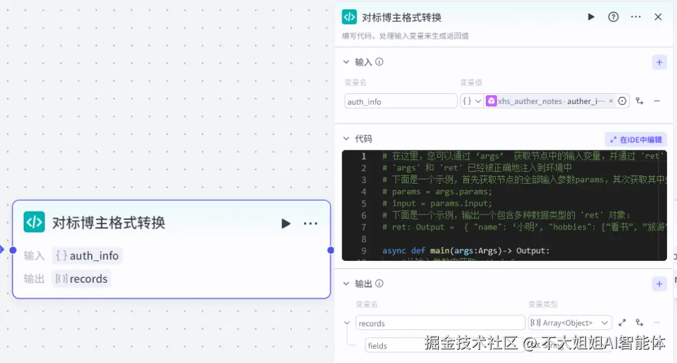The width and height of the screenshot is (677, 363).
Task: Add a new output variable with the plus icon
Action: pyautogui.click(x=659, y=284)
